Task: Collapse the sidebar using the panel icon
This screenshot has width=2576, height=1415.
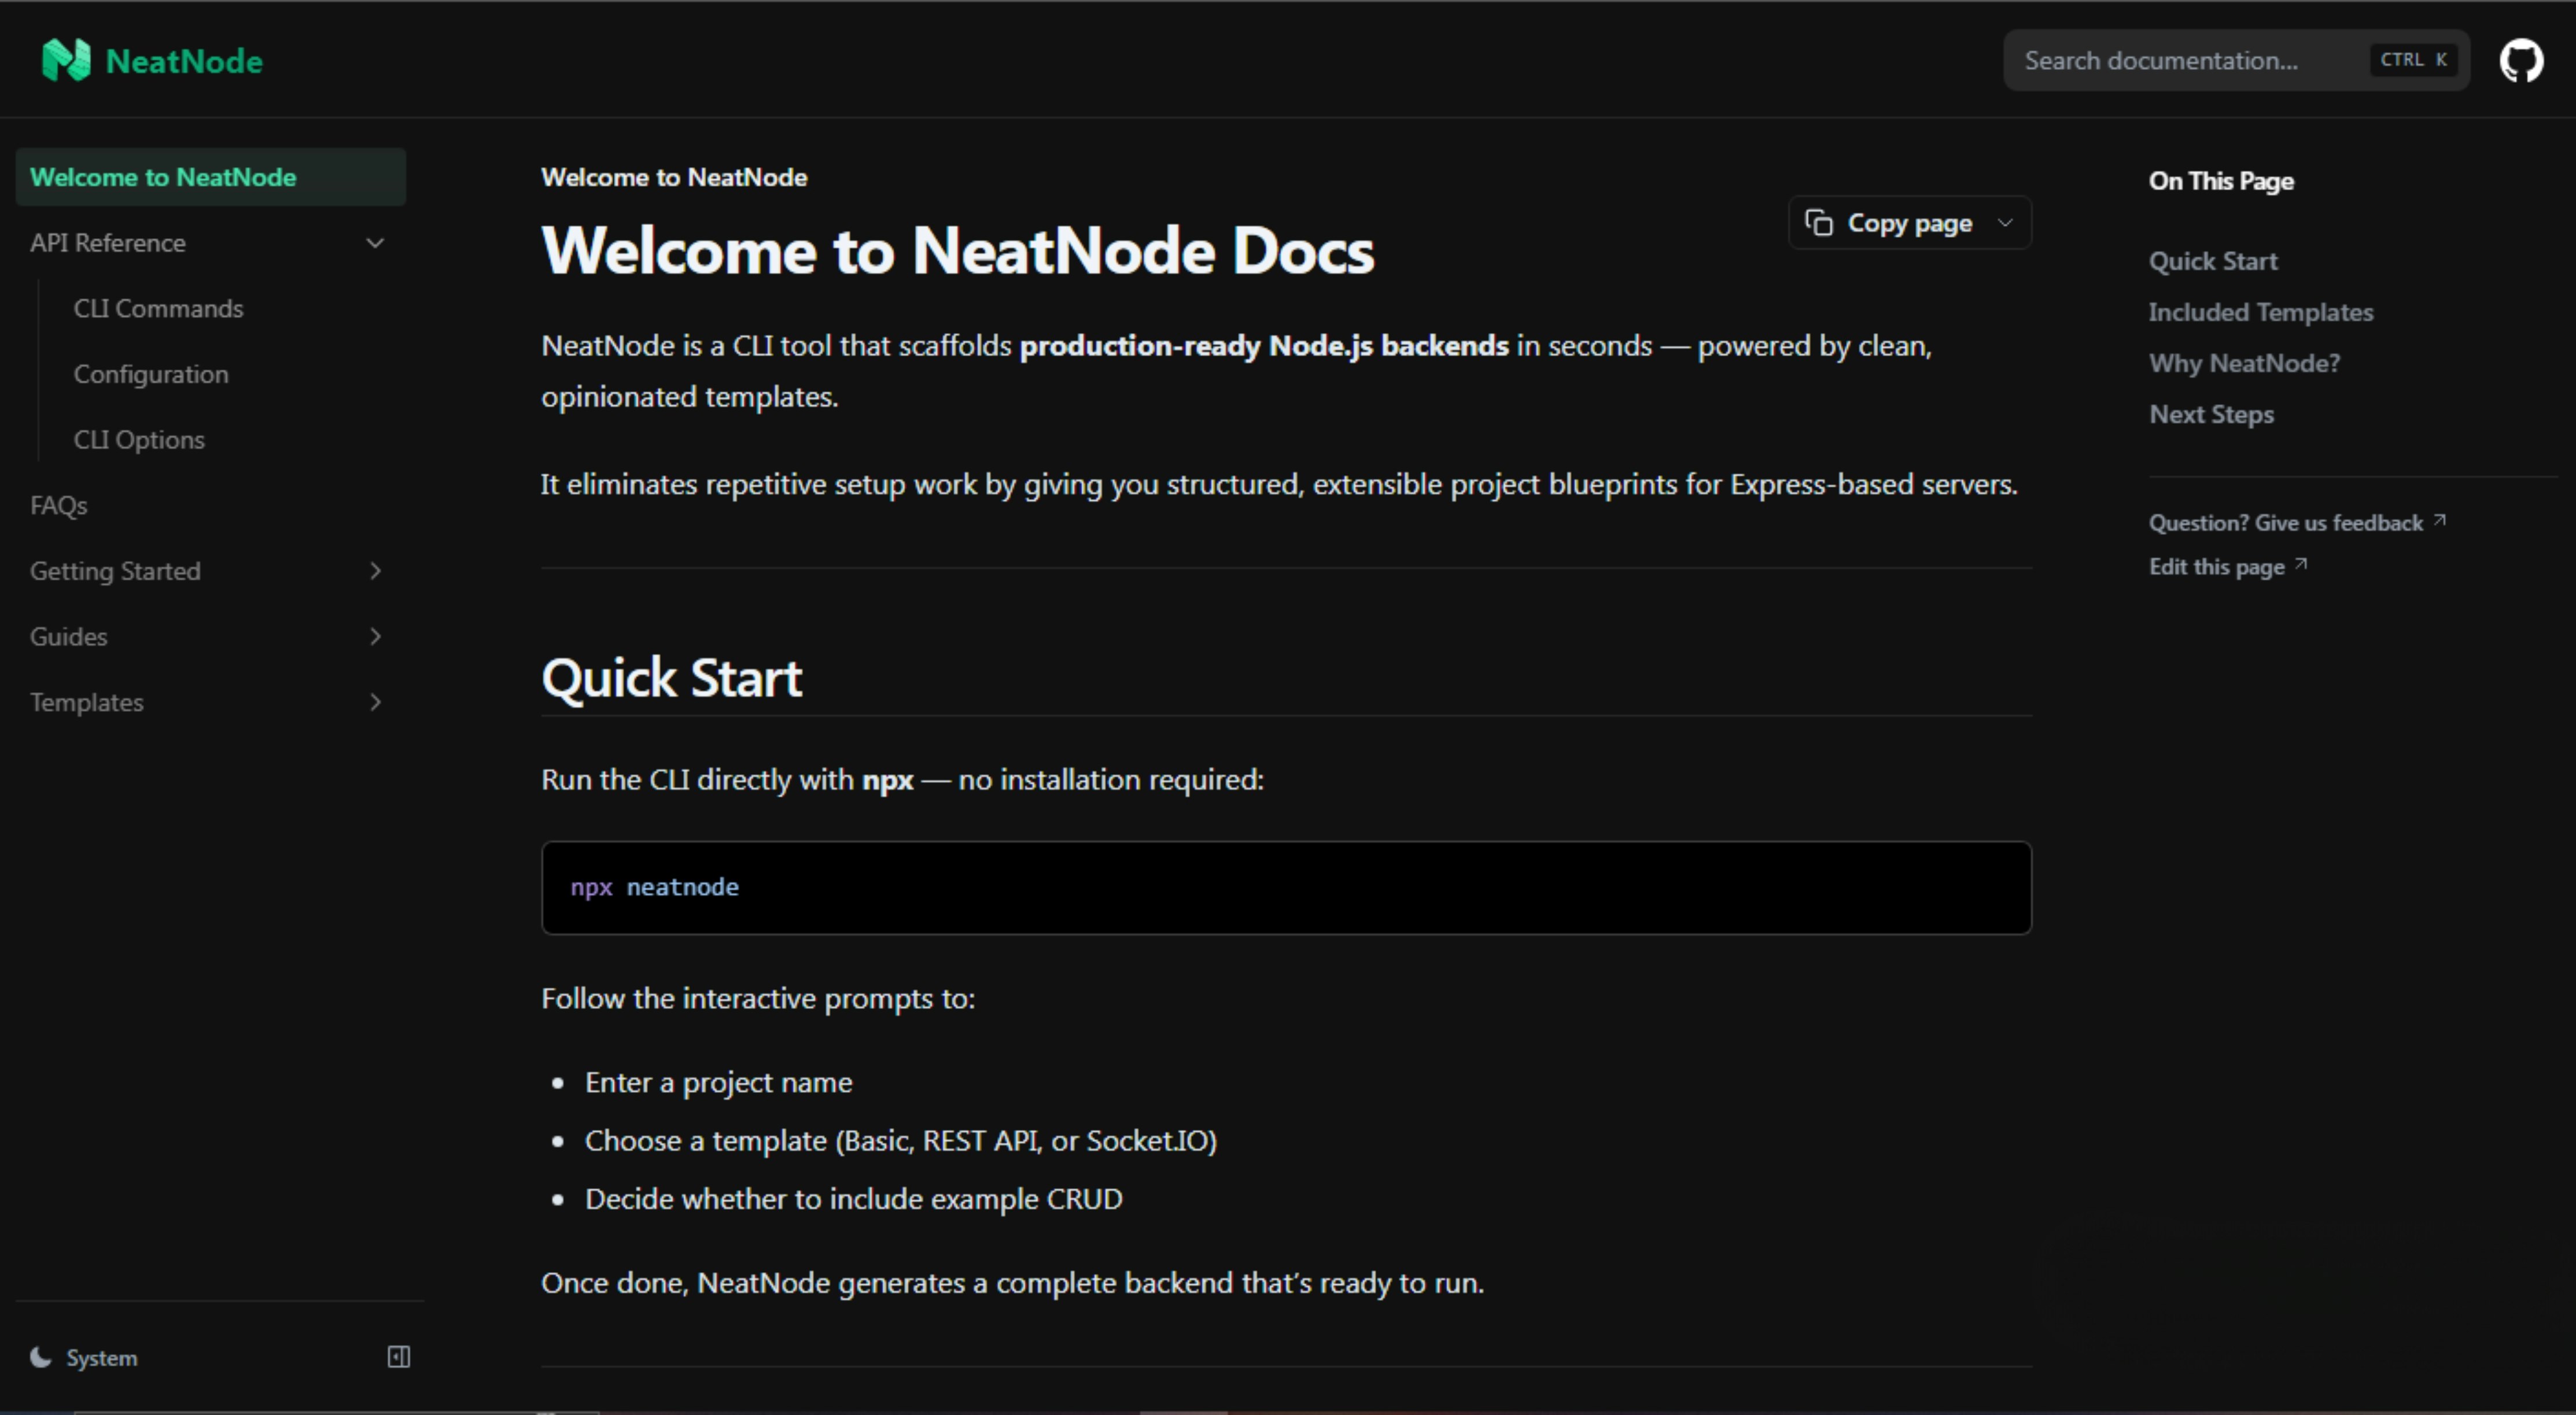Action: [397, 1357]
